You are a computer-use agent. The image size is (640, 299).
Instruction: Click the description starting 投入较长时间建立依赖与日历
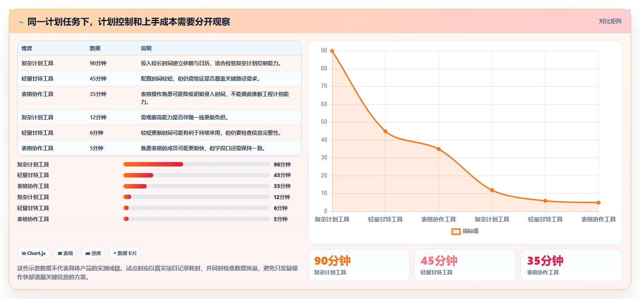tap(212, 63)
